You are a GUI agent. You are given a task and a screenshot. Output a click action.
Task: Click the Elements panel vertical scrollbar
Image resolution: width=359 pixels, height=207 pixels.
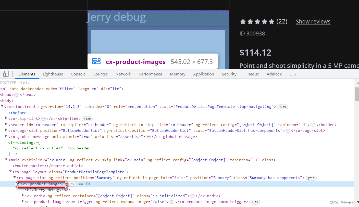tap(357, 94)
